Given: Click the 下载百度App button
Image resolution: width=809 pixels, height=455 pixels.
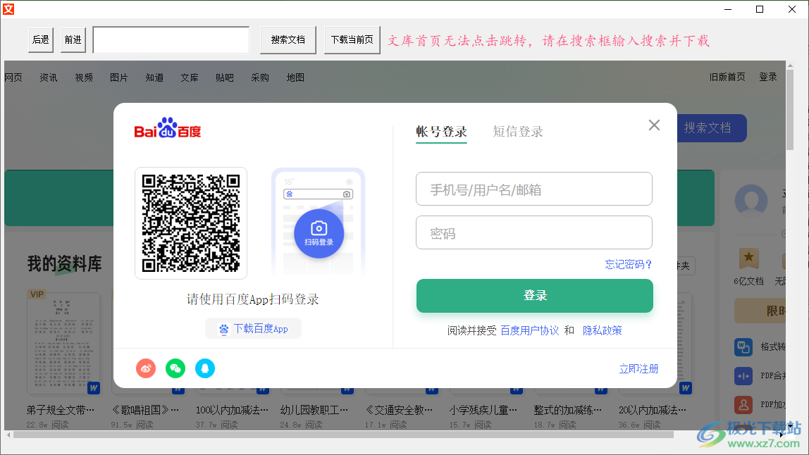Looking at the screenshot, I should [253, 329].
